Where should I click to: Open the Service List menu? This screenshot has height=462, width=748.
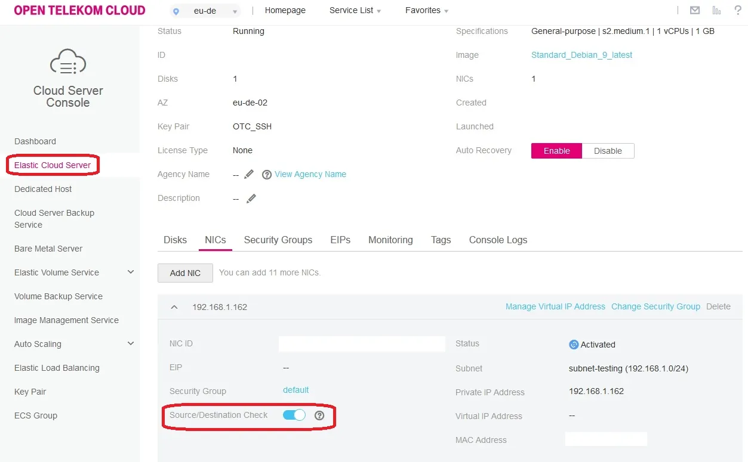click(x=355, y=10)
